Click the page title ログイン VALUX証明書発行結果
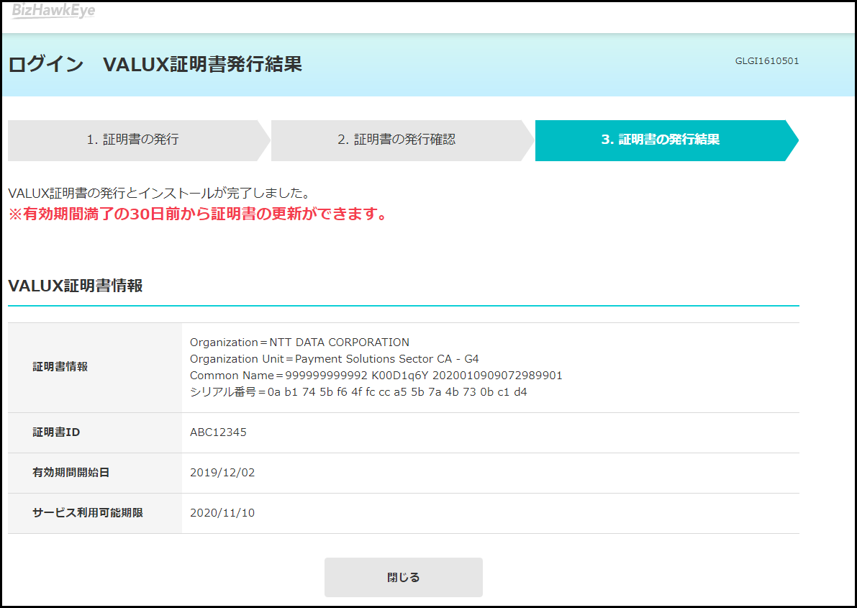 pos(155,65)
